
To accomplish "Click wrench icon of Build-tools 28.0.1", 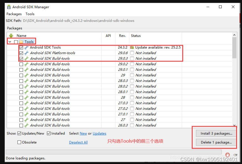I will click(26, 92).
